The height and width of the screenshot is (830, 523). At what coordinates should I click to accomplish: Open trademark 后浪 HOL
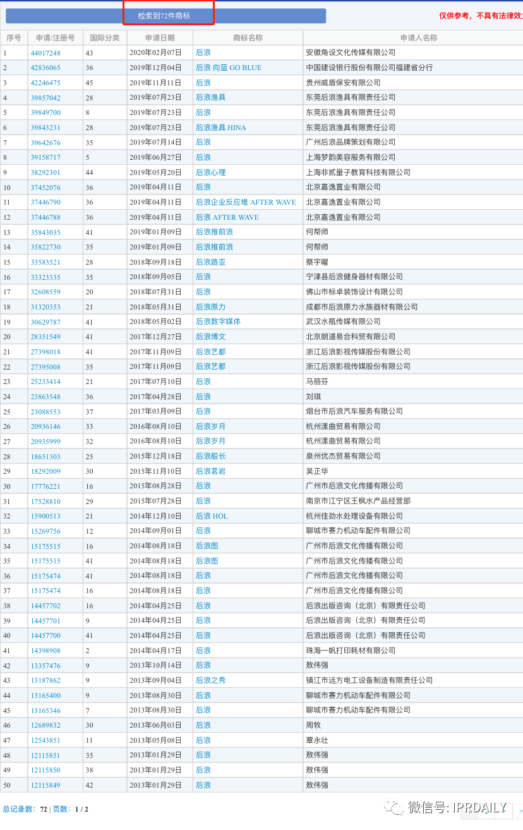pyautogui.click(x=212, y=516)
